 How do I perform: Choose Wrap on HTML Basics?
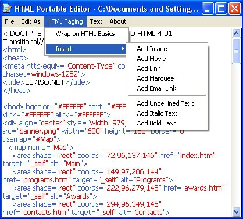(85, 34)
